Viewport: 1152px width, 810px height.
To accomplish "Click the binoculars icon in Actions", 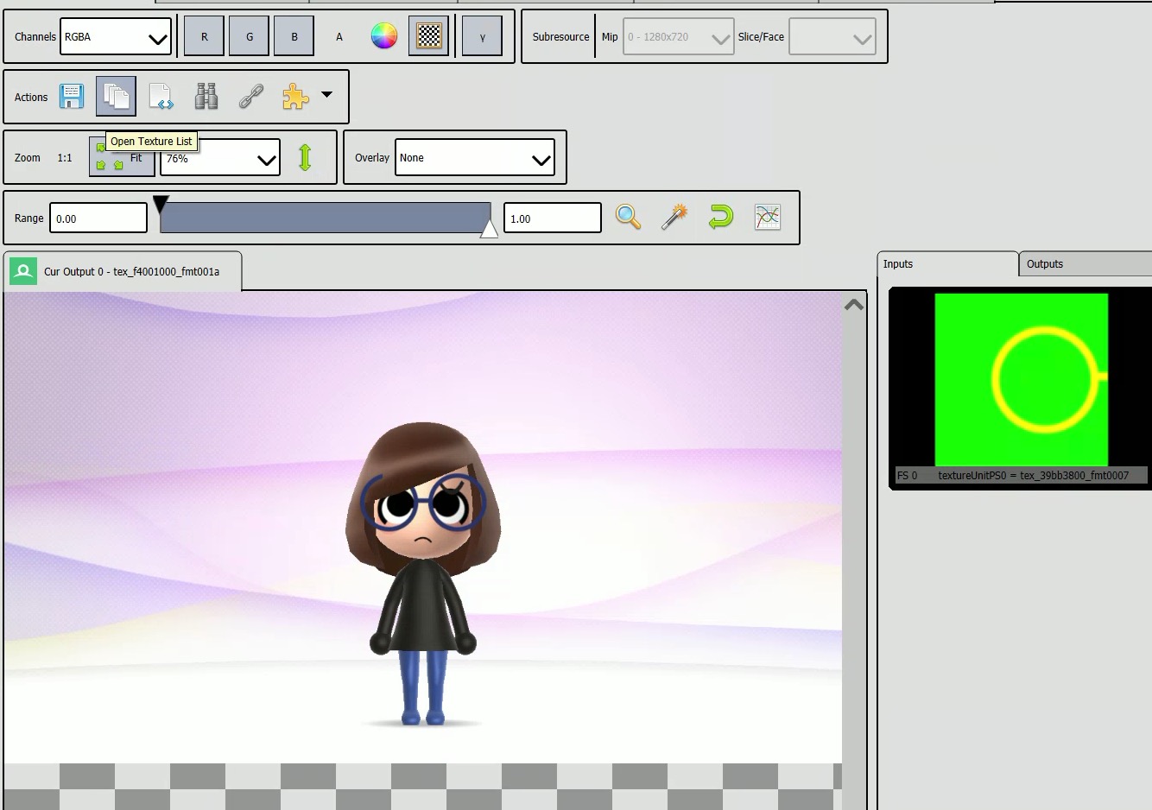I will coord(206,97).
